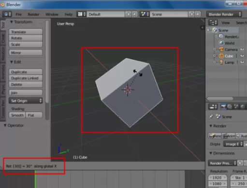The width and height of the screenshot is (247, 188).
Task: Click the Translate button
Action: click(x=26, y=32)
